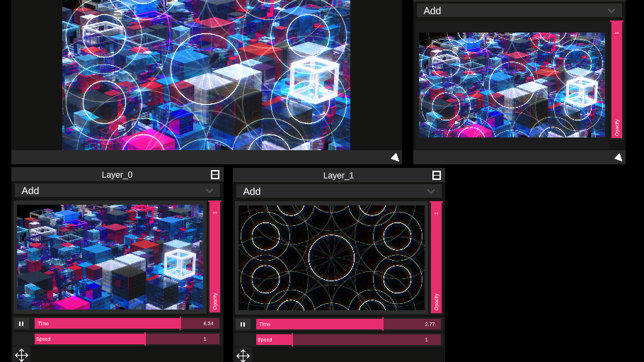The height and width of the screenshot is (362, 644).
Task: Pause playback of Layer_1
Action: pos(243,324)
